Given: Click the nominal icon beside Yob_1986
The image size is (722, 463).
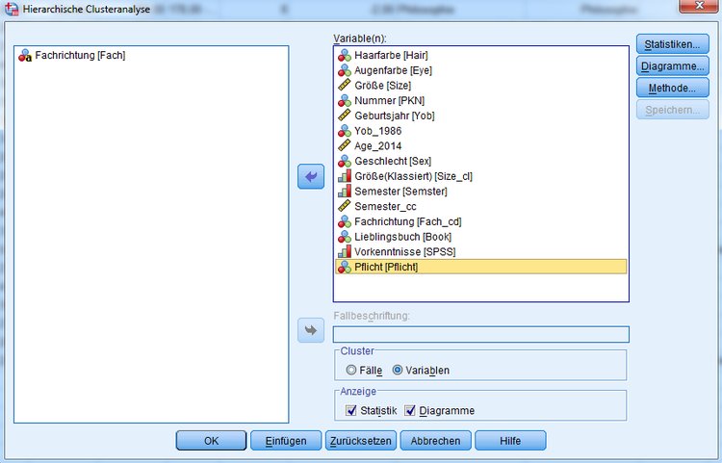Looking at the screenshot, I should pos(344,131).
